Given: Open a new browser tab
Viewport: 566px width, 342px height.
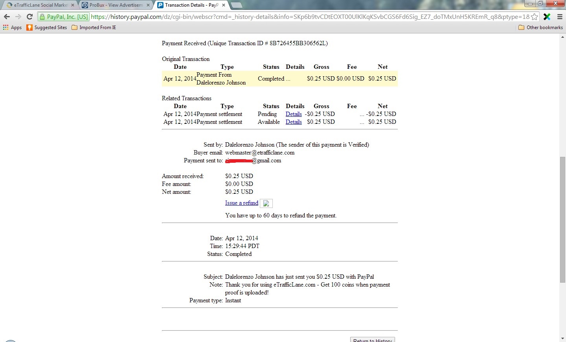Looking at the screenshot, I should [236, 6].
